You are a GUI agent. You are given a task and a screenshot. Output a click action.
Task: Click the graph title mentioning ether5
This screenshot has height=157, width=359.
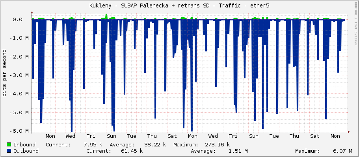click(179, 6)
